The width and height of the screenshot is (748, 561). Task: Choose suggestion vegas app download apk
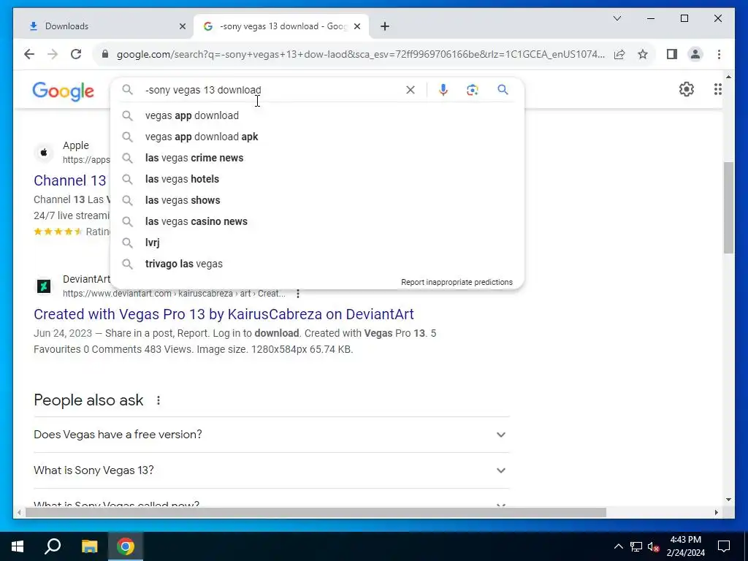click(x=317, y=137)
